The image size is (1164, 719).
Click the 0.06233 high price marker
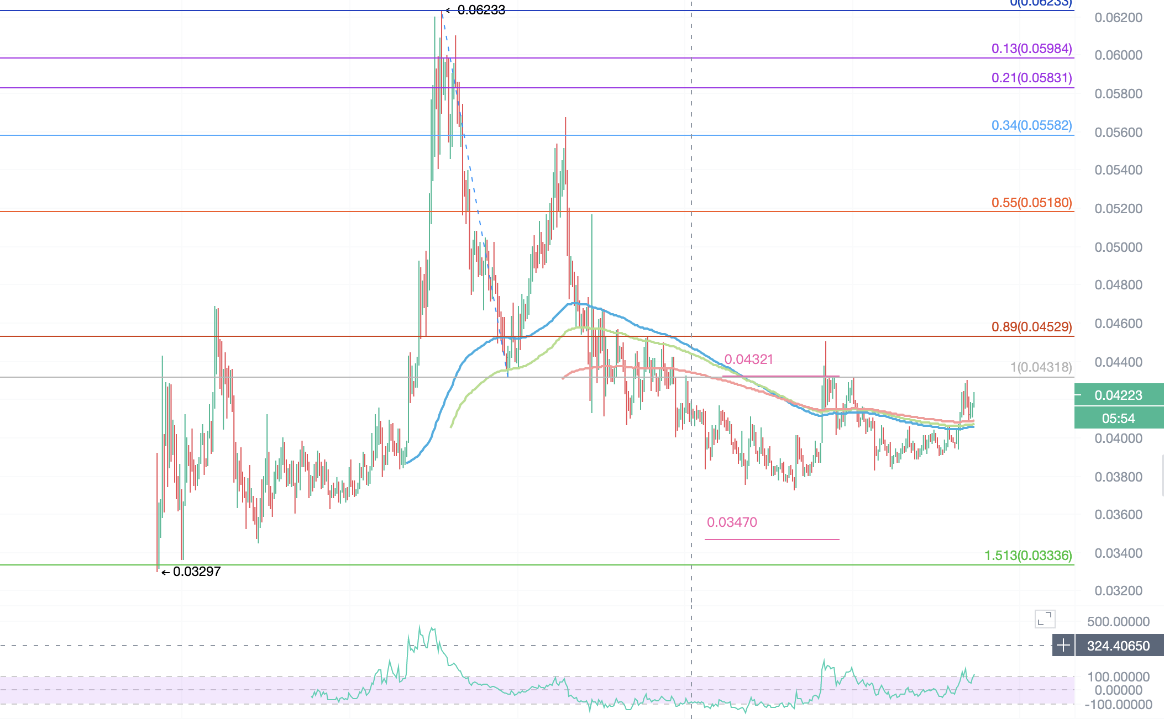[x=481, y=10]
